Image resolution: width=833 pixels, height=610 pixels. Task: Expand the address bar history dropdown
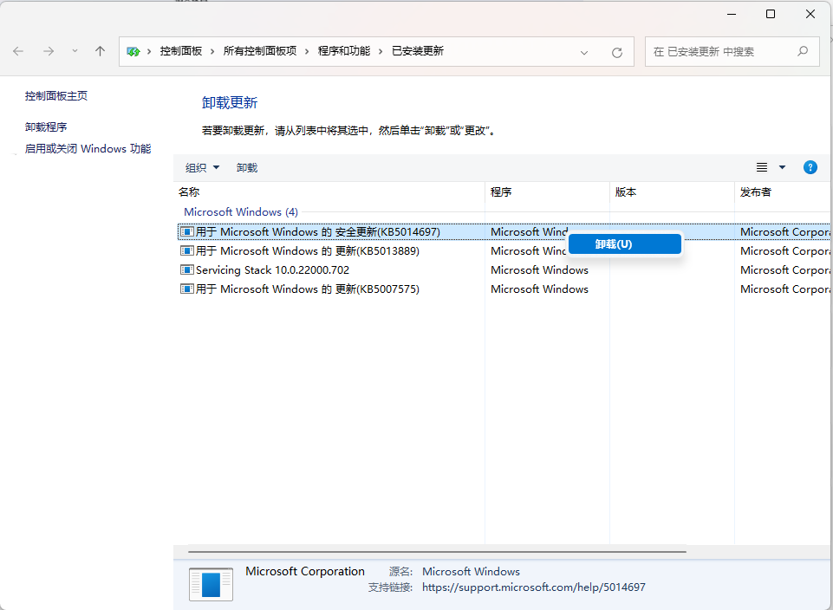[585, 52]
